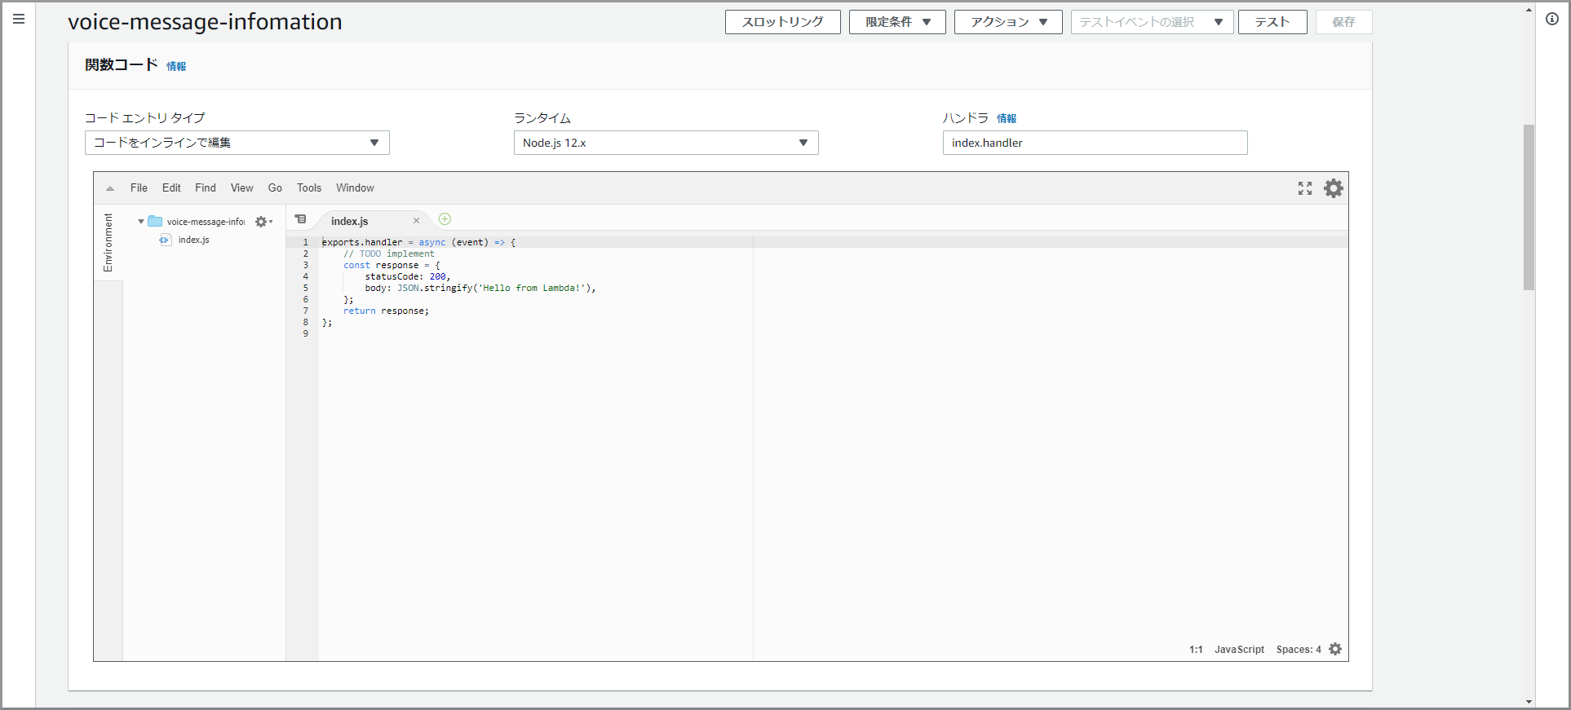Toggle fullscreen editor mode icon
The width and height of the screenshot is (1571, 710).
(1305, 188)
